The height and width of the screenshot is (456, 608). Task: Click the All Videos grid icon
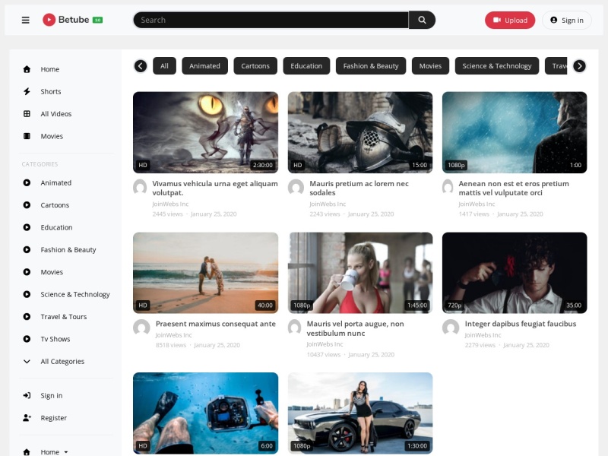[27, 113]
